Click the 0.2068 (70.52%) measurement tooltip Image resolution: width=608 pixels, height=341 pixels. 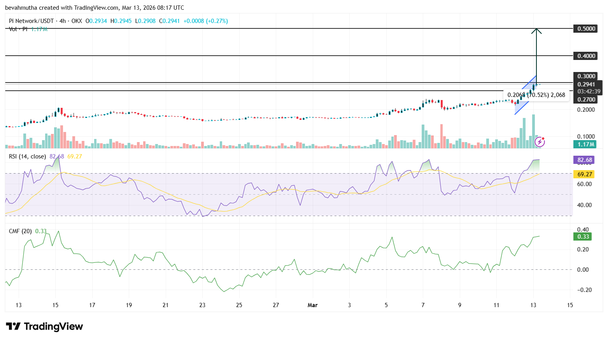tap(537, 95)
